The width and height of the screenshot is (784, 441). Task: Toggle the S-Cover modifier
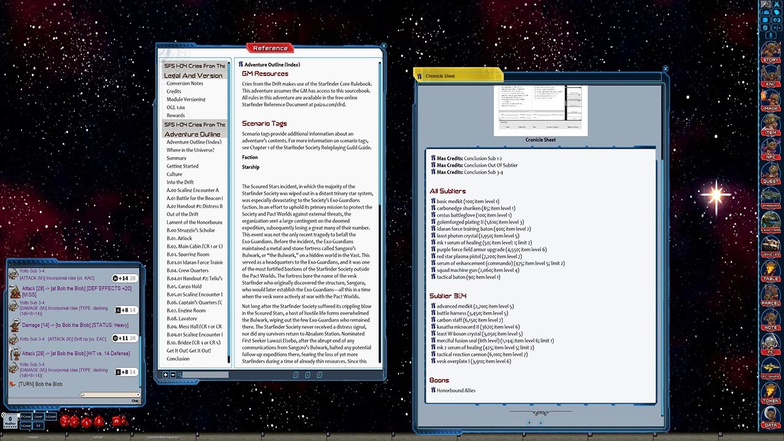click(x=51, y=417)
